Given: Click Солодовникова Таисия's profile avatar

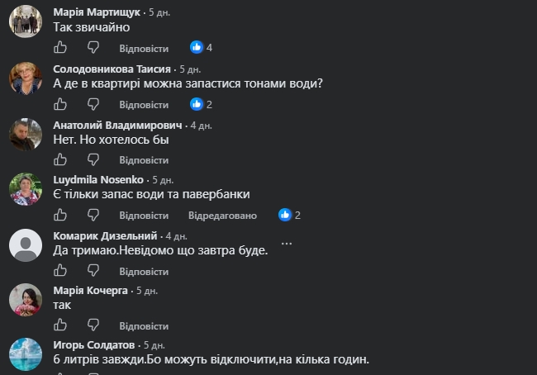Looking at the screenshot, I should point(26,78).
